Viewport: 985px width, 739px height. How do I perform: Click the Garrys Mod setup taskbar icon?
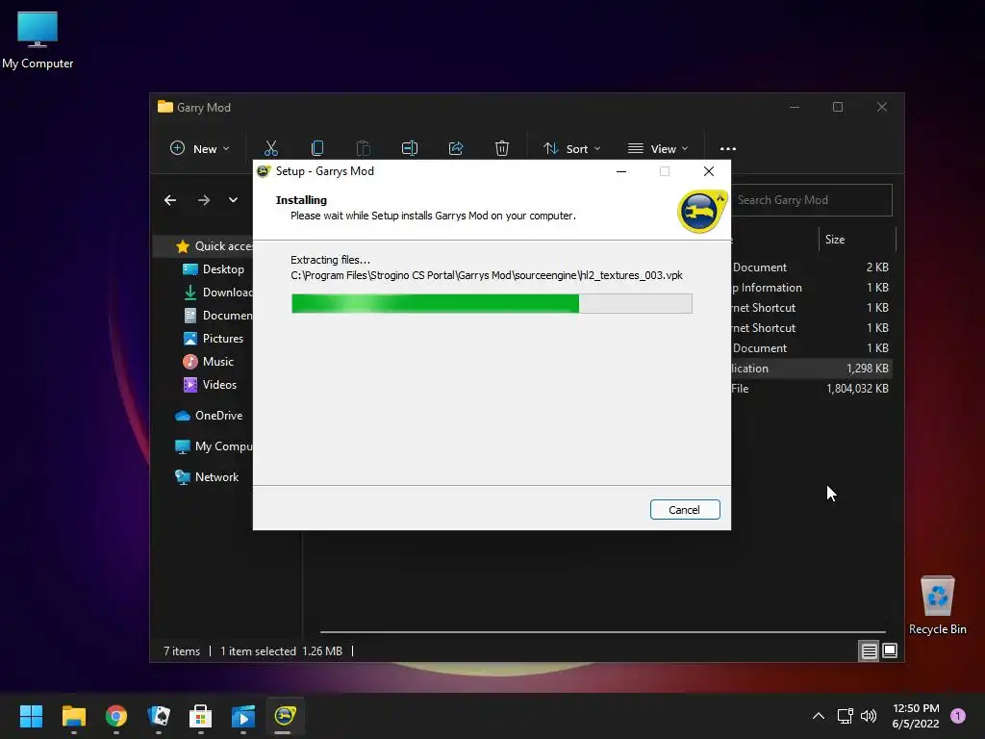pyautogui.click(x=285, y=716)
